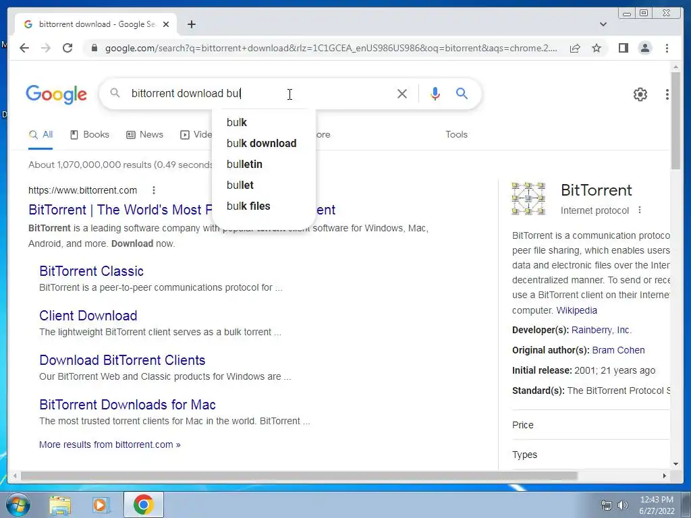Open the Windows Start menu
Screen dimensions: 691x518
pos(18,505)
